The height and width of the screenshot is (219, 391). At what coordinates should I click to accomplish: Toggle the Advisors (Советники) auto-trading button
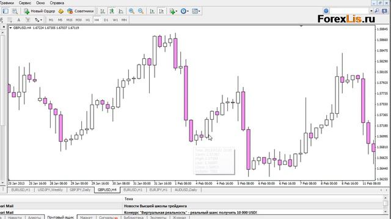[80, 11]
